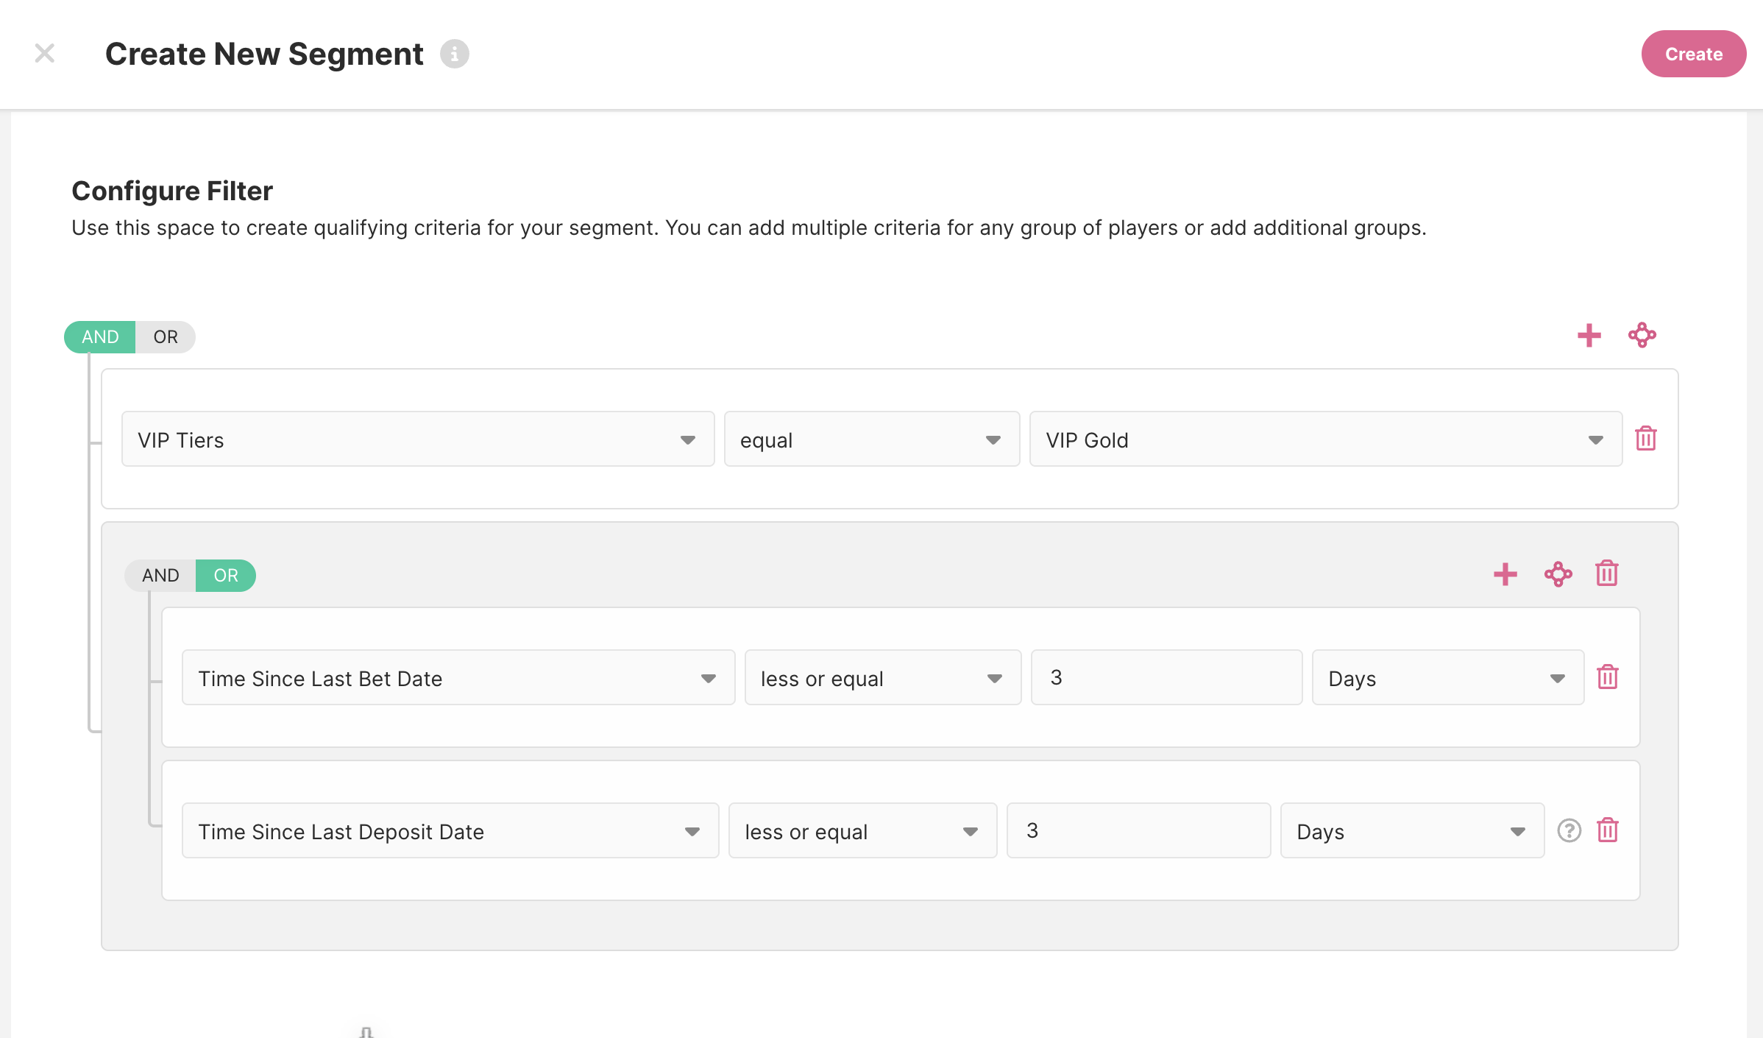Image resolution: width=1763 pixels, height=1038 pixels.
Task: Select AND for the top-level group
Action: coord(100,337)
